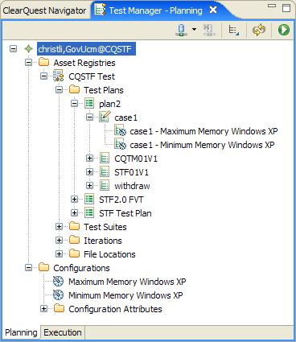Click the Configurations folder icon
Screen dimensions: 296x342
pos(43,267)
